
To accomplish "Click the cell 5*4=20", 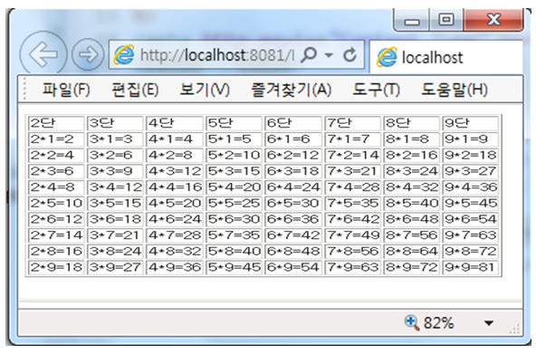I will click(234, 187).
